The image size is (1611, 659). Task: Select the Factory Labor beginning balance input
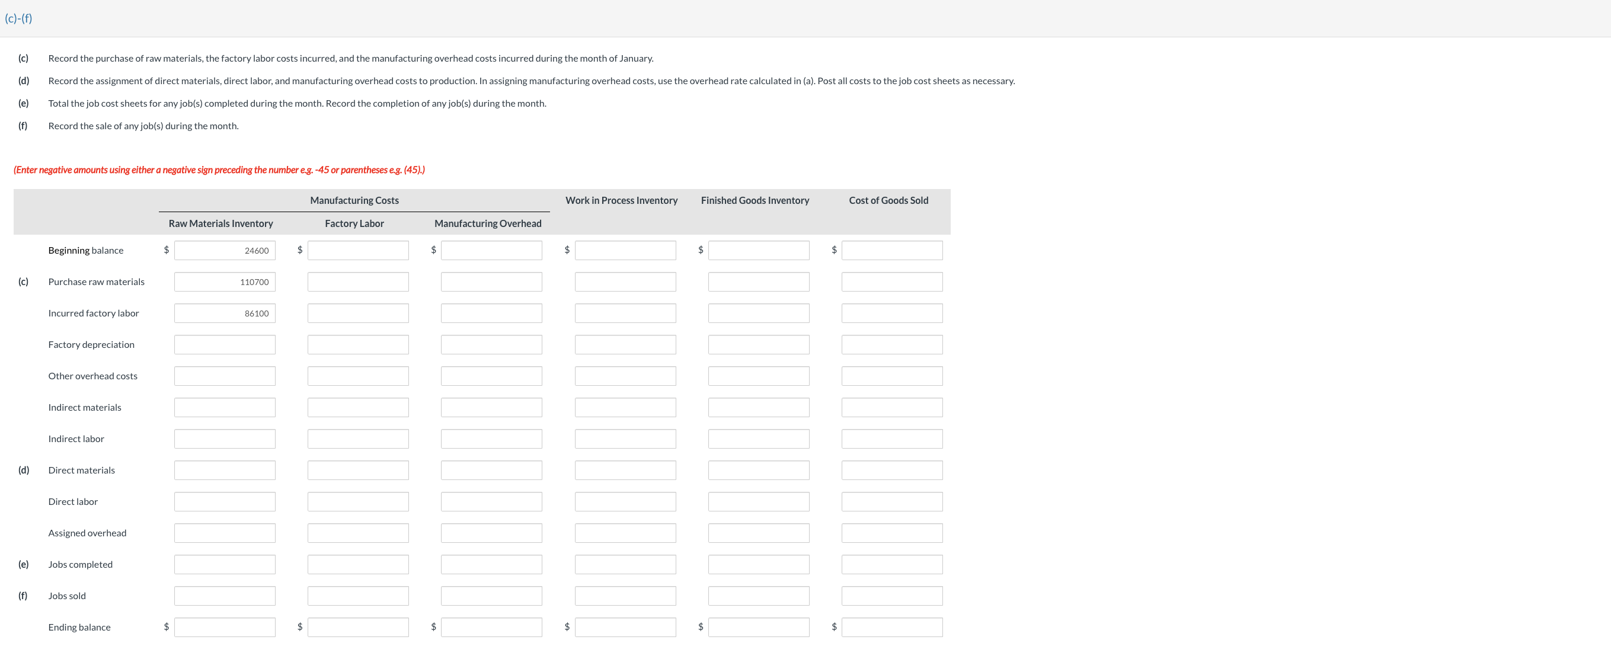click(358, 250)
